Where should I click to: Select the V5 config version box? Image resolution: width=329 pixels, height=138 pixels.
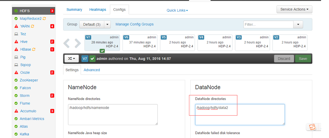point(178,42)
